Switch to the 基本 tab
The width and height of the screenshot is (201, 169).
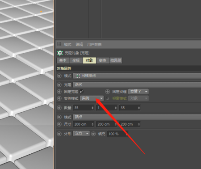63,60
